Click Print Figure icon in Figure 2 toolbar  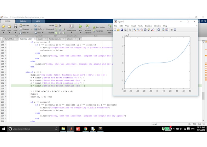tap(125, 30)
